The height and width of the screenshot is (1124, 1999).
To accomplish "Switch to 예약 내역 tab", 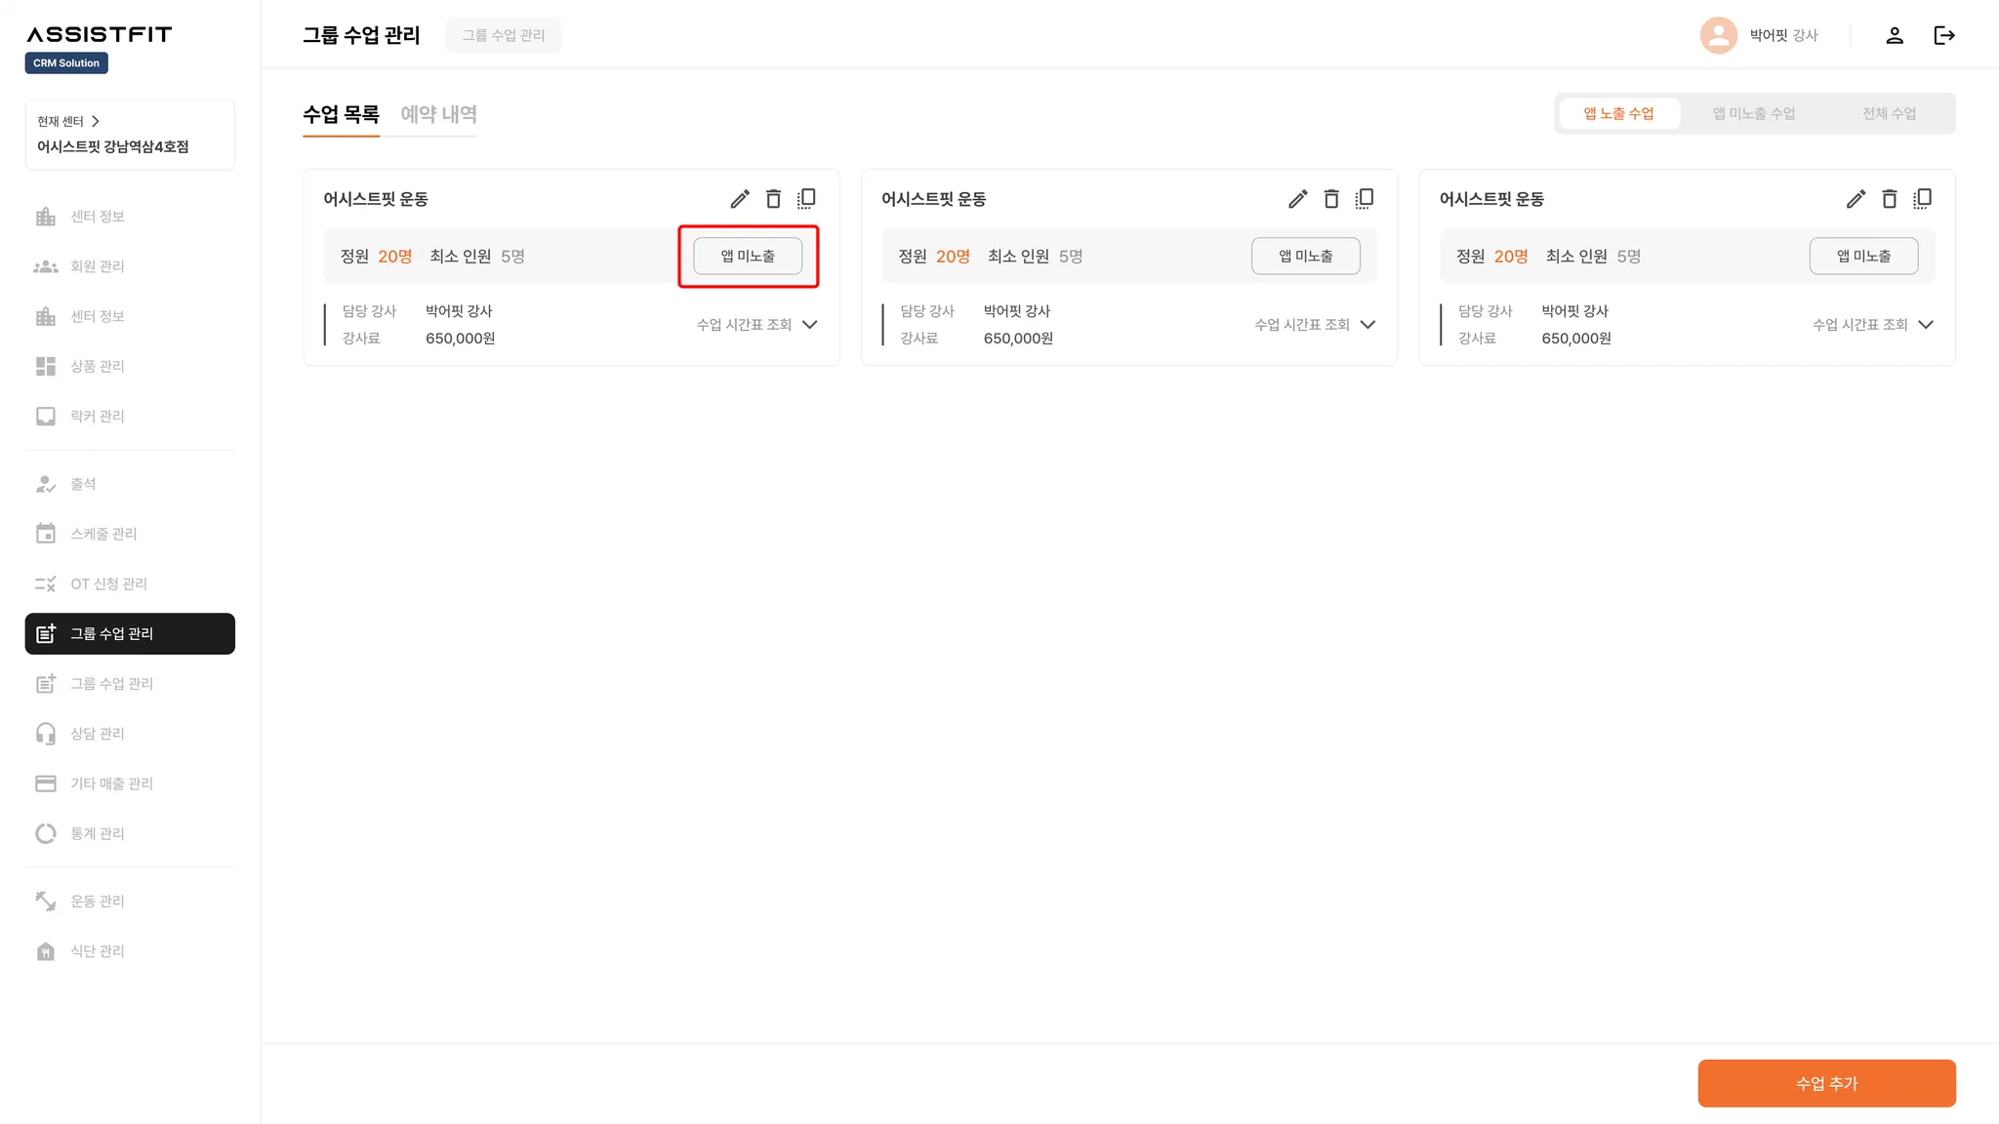I will 438,114.
